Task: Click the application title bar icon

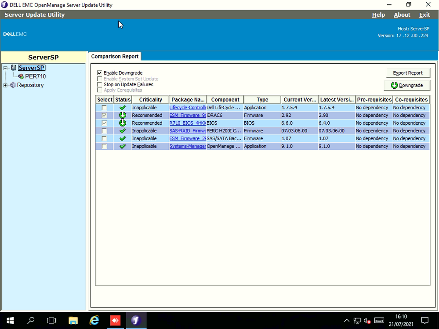Action: point(4,5)
